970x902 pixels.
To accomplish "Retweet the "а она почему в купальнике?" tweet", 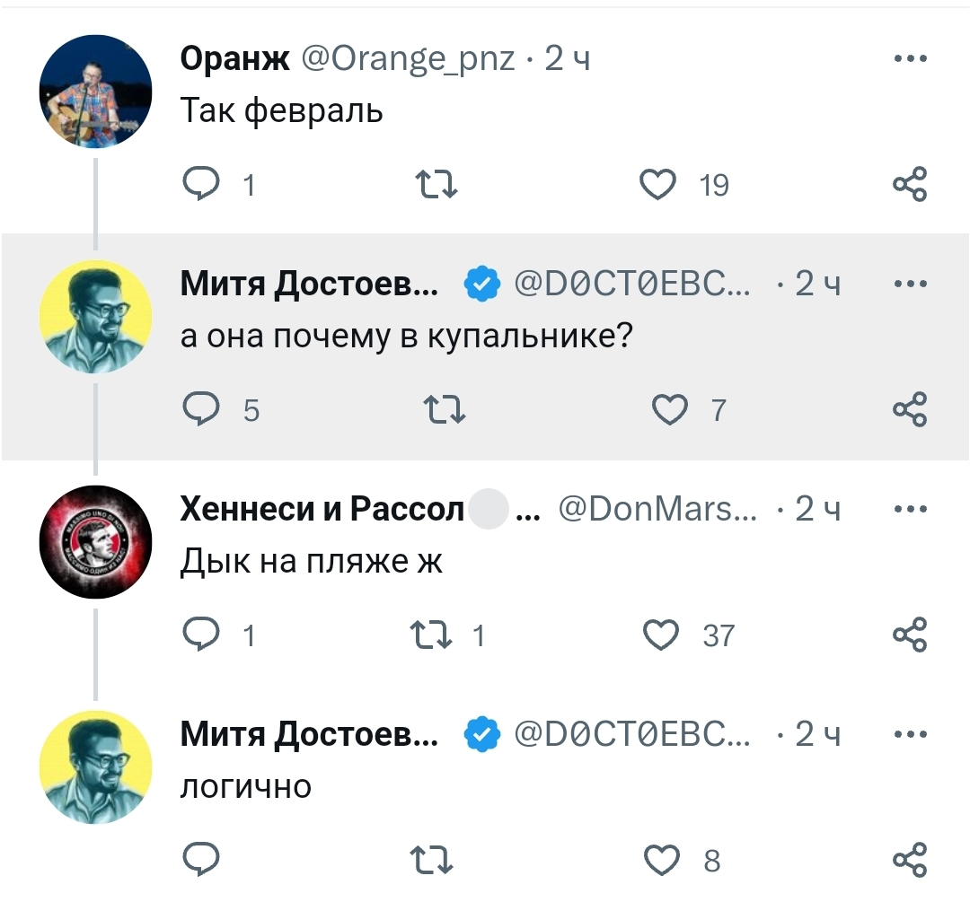I will (x=438, y=410).
